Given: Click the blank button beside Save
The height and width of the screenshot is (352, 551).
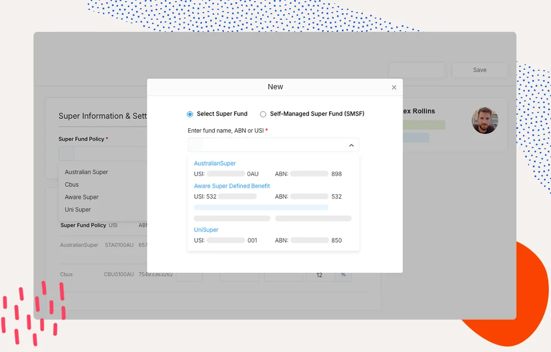Looking at the screenshot, I should point(417,70).
